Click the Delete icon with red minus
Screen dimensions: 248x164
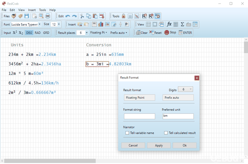coord(102,16)
